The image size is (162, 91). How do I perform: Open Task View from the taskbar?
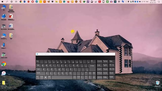coord(16,2)
